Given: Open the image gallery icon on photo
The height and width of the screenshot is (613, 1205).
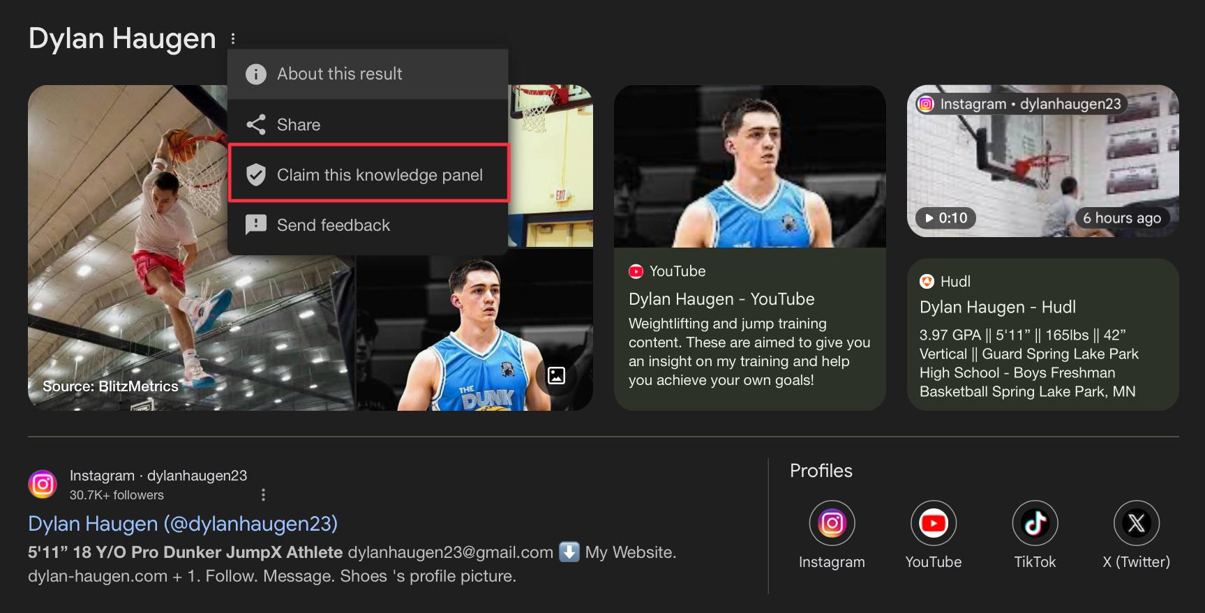Looking at the screenshot, I should coord(556,375).
